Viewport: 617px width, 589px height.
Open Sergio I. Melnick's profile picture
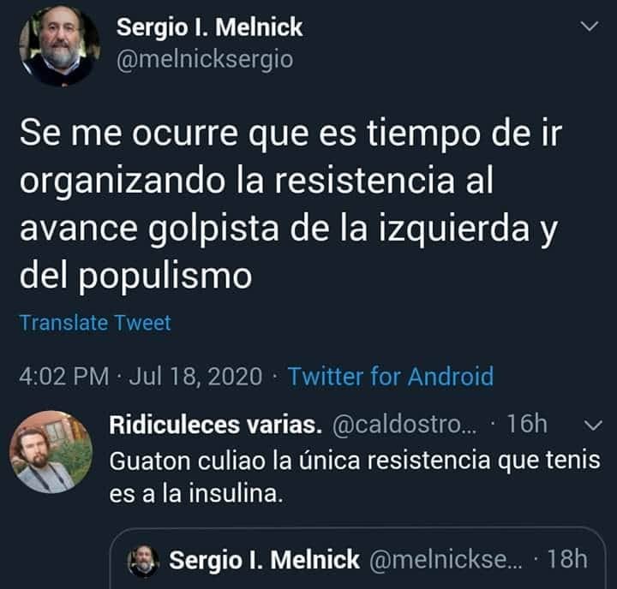click(58, 45)
